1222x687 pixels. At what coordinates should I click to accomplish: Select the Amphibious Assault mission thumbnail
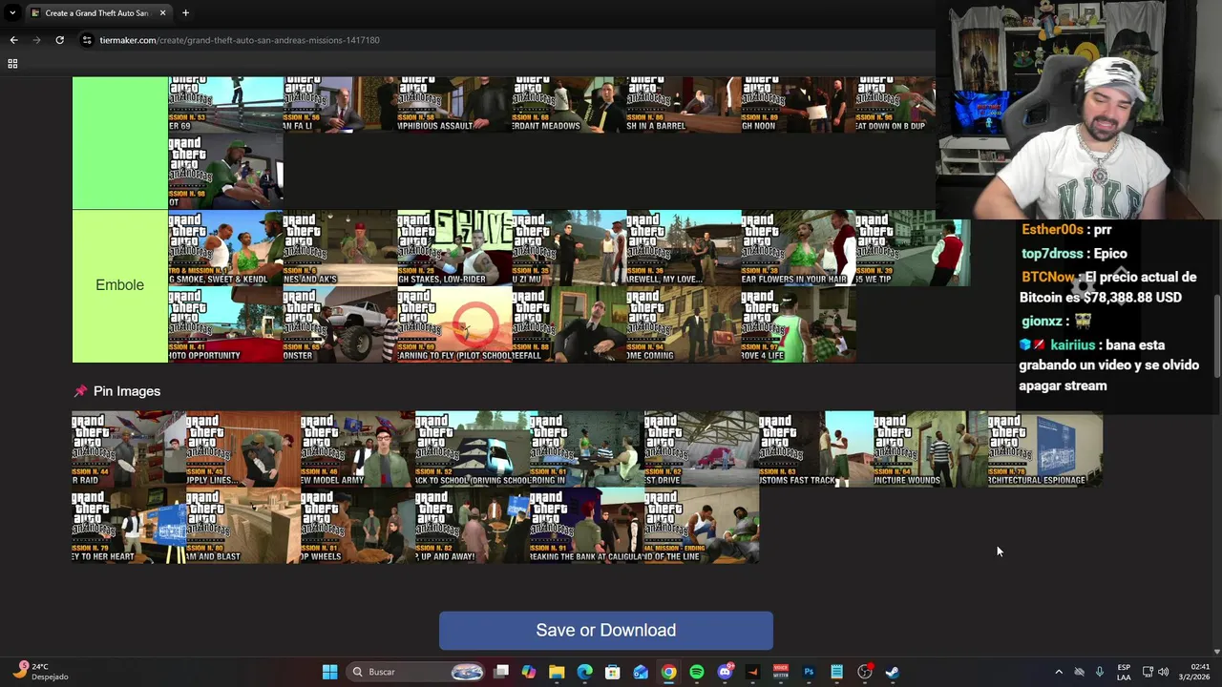[454, 104]
